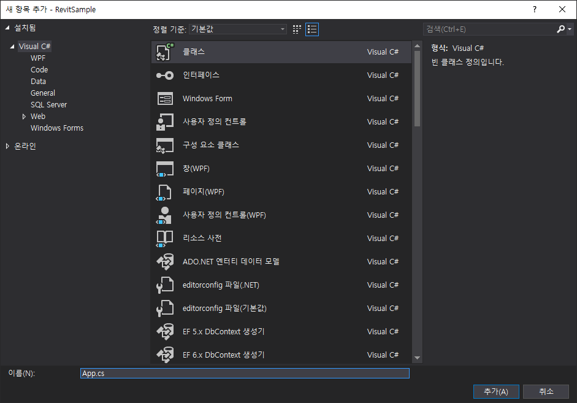Select the editorconfig 파일(.NET) icon
577x403 pixels.
click(165, 285)
